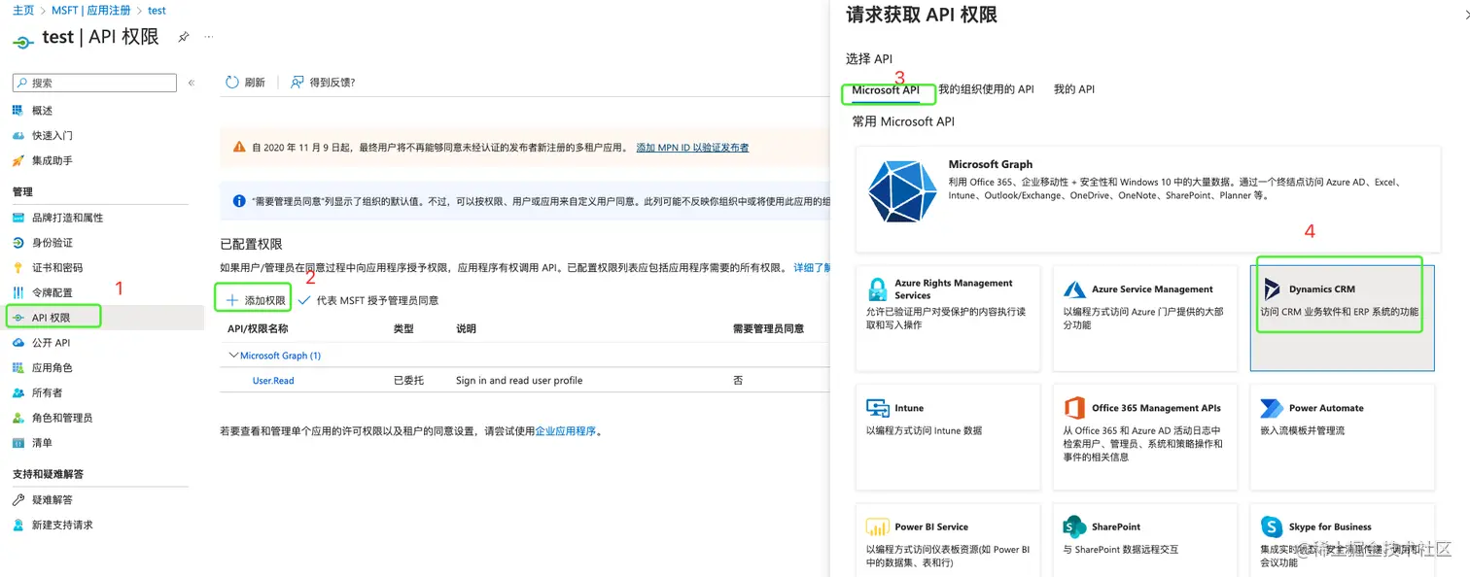
Task: Pin the test API 权限 page
Action: [184, 37]
